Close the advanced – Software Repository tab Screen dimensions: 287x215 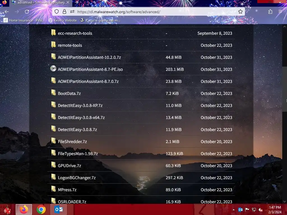click(68, 3)
